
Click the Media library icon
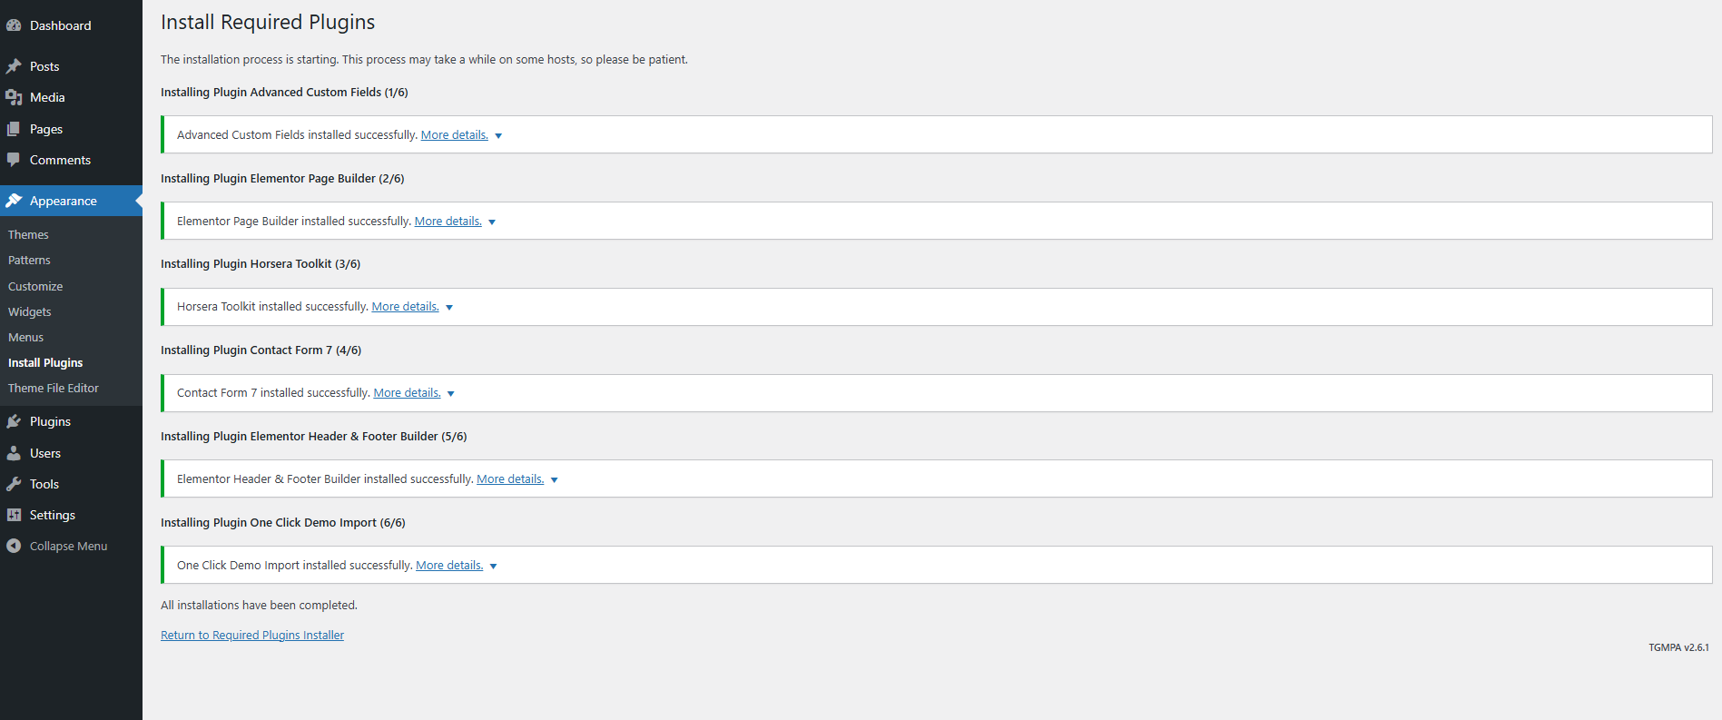coord(14,97)
